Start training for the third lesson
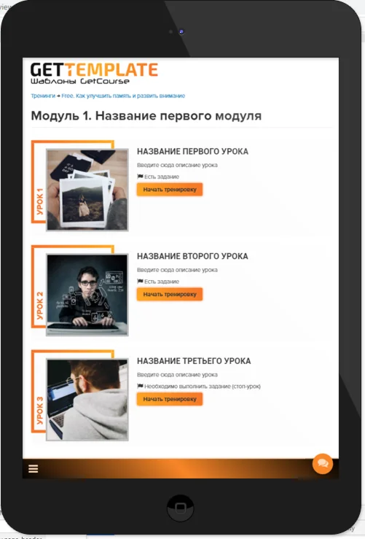 coord(170,399)
